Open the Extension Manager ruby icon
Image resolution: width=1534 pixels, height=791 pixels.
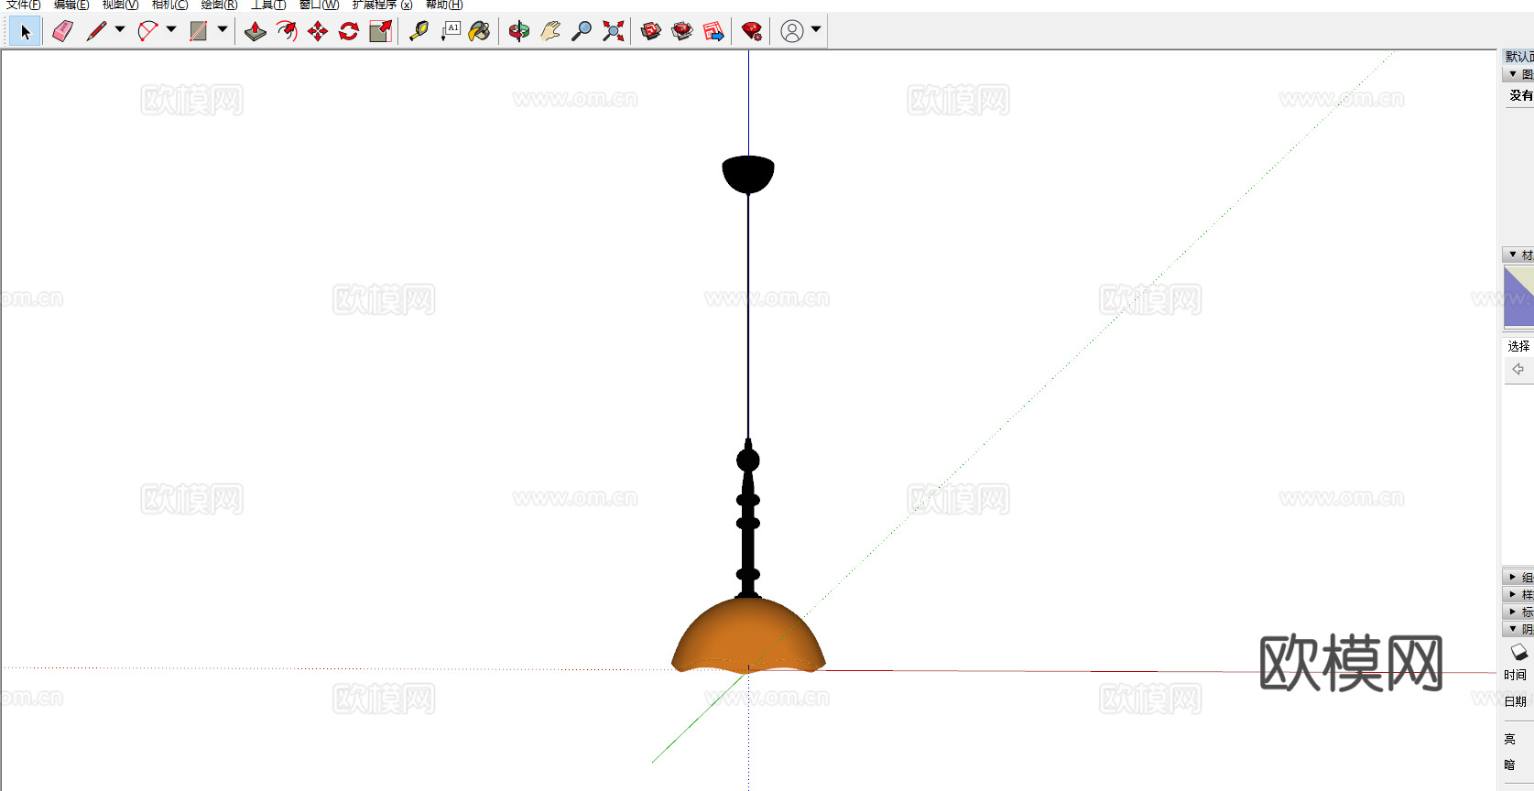pyautogui.click(x=752, y=32)
